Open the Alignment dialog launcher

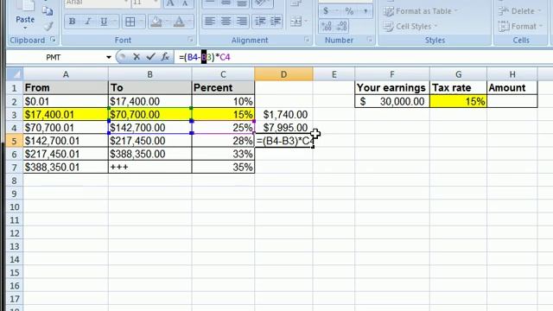(307, 40)
